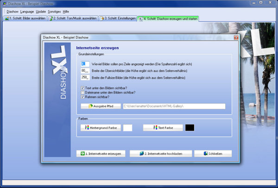278x188 pixels.
Task: Click the black text color swatch
Action: [x=190, y=128]
